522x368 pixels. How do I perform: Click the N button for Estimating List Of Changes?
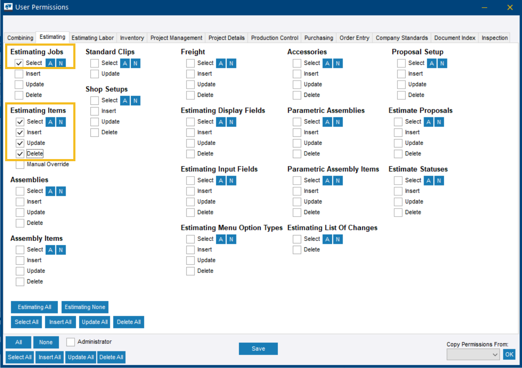point(338,239)
